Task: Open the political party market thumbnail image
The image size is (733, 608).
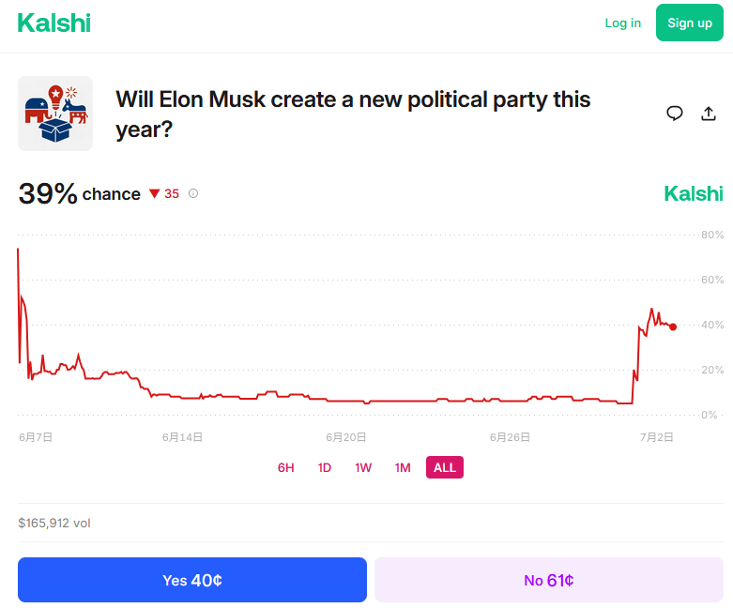Action: pyautogui.click(x=55, y=114)
